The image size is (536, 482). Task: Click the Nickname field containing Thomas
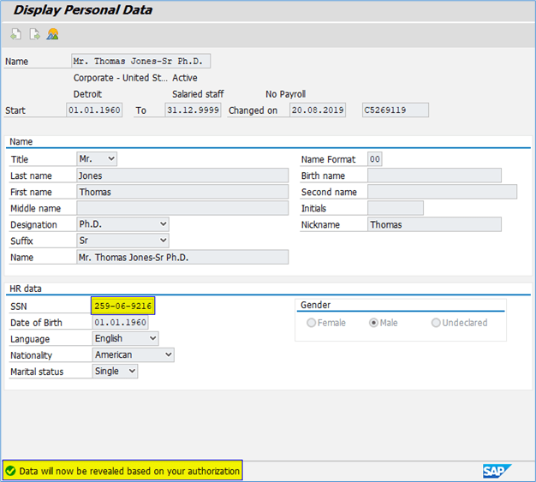[x=434, y=224]
